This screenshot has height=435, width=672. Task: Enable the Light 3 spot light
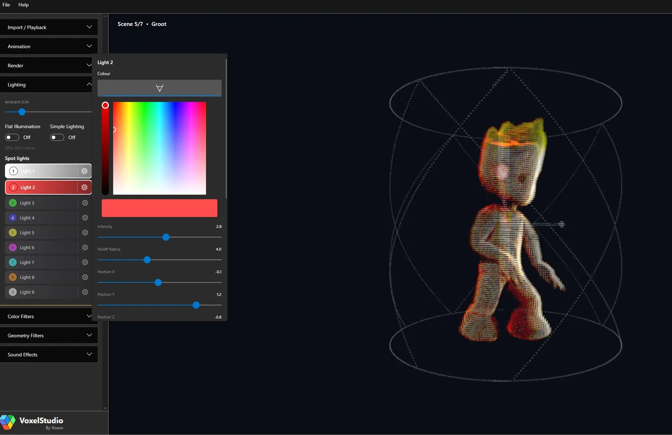[x=42, y=203]
